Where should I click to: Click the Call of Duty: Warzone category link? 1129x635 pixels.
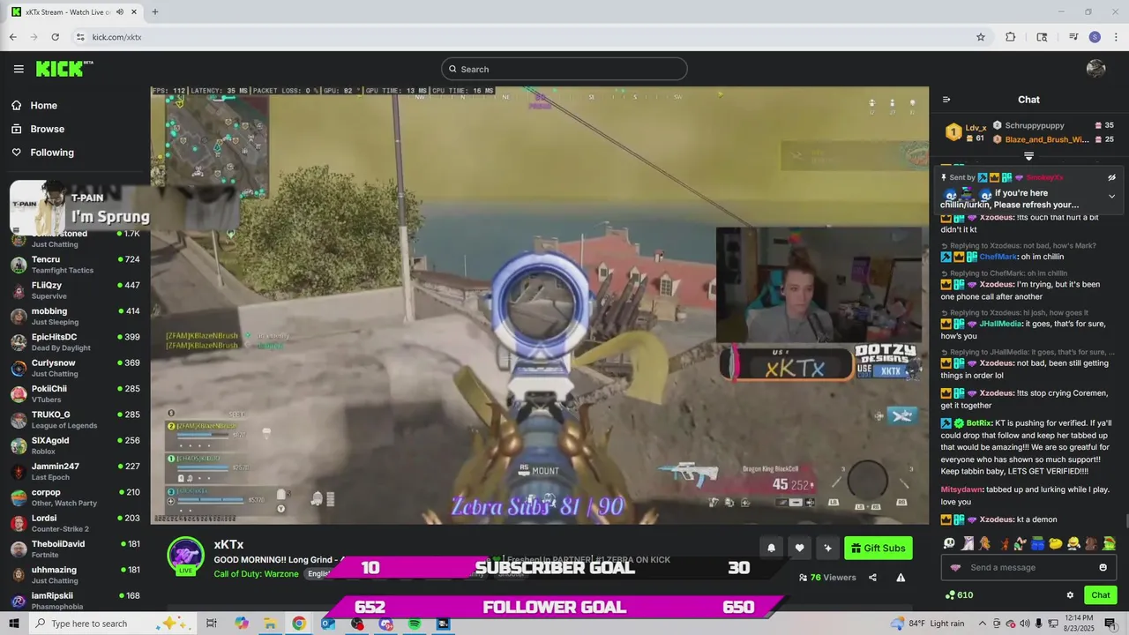tap(257, 574)
